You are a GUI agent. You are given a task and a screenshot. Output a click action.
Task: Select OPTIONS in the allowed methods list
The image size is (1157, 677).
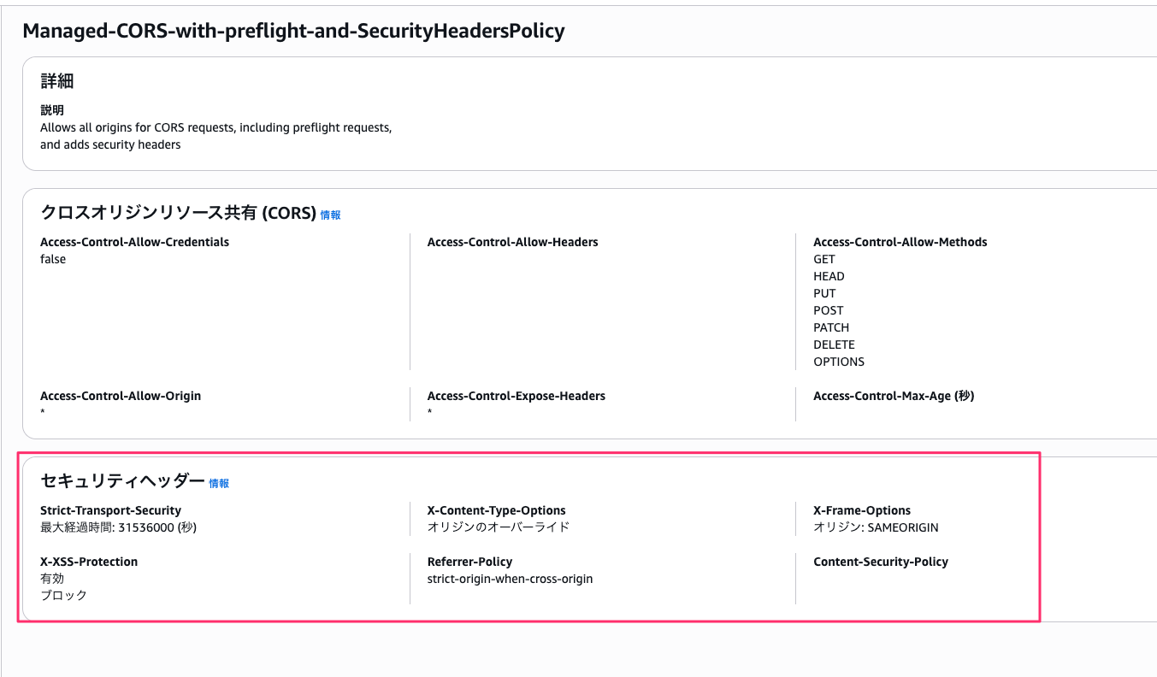[x=839, y=362]
